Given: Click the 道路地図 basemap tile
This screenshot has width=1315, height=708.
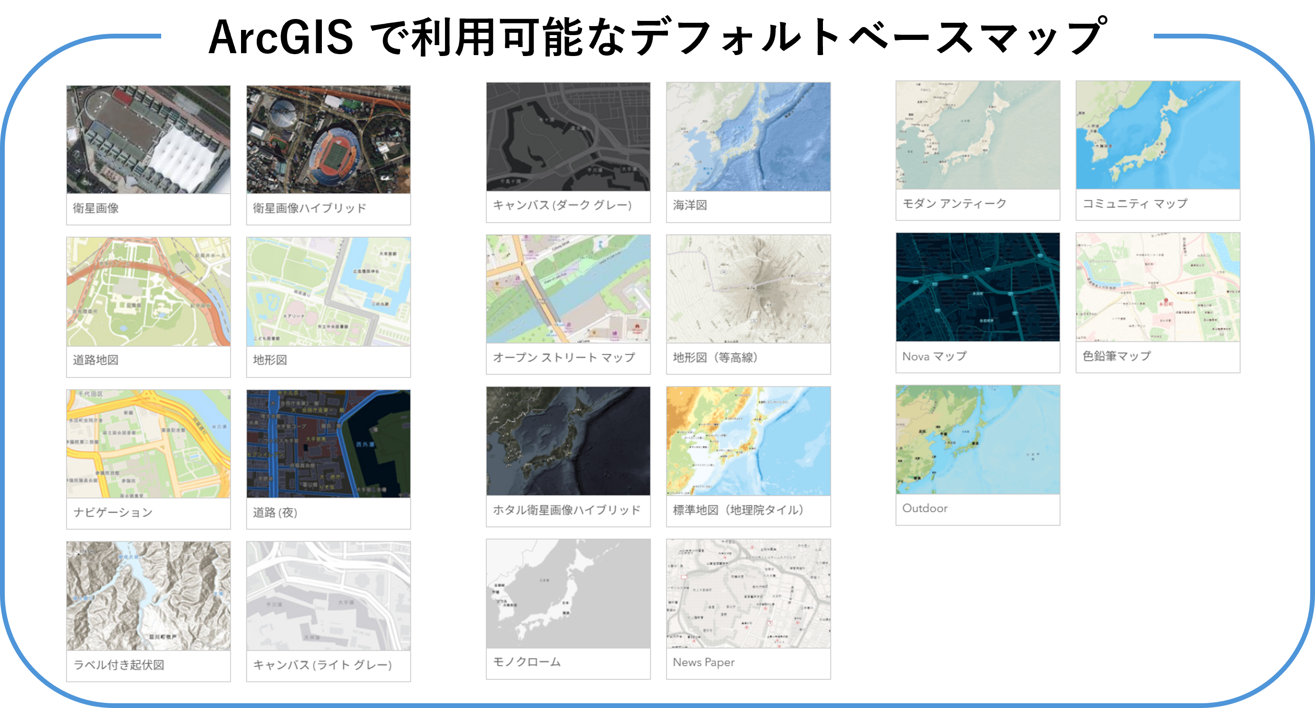Looking at the screenshot, I should point(148,292).
